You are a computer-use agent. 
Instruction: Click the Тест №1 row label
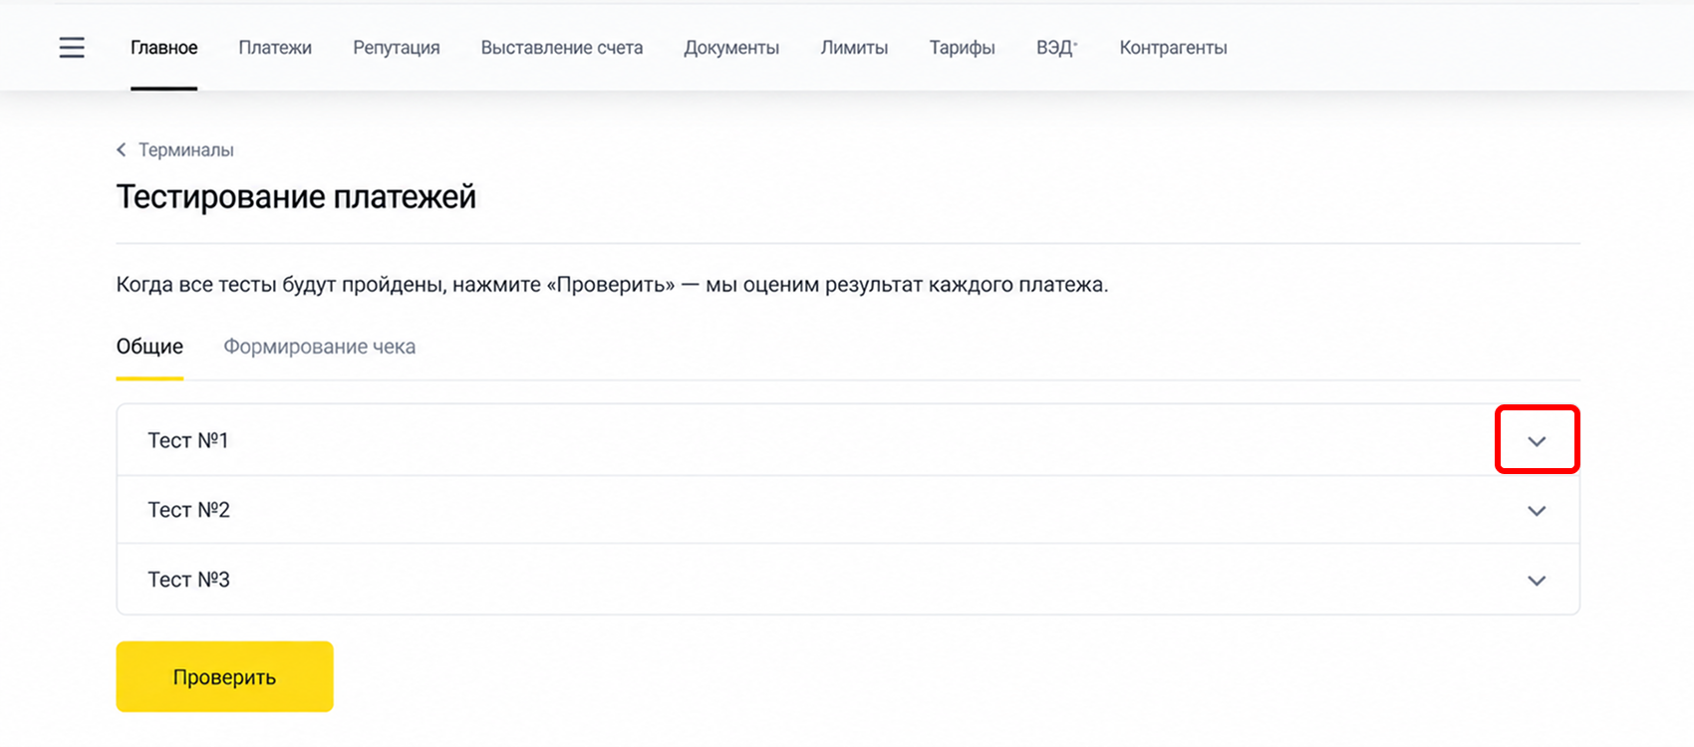[188, 440]
